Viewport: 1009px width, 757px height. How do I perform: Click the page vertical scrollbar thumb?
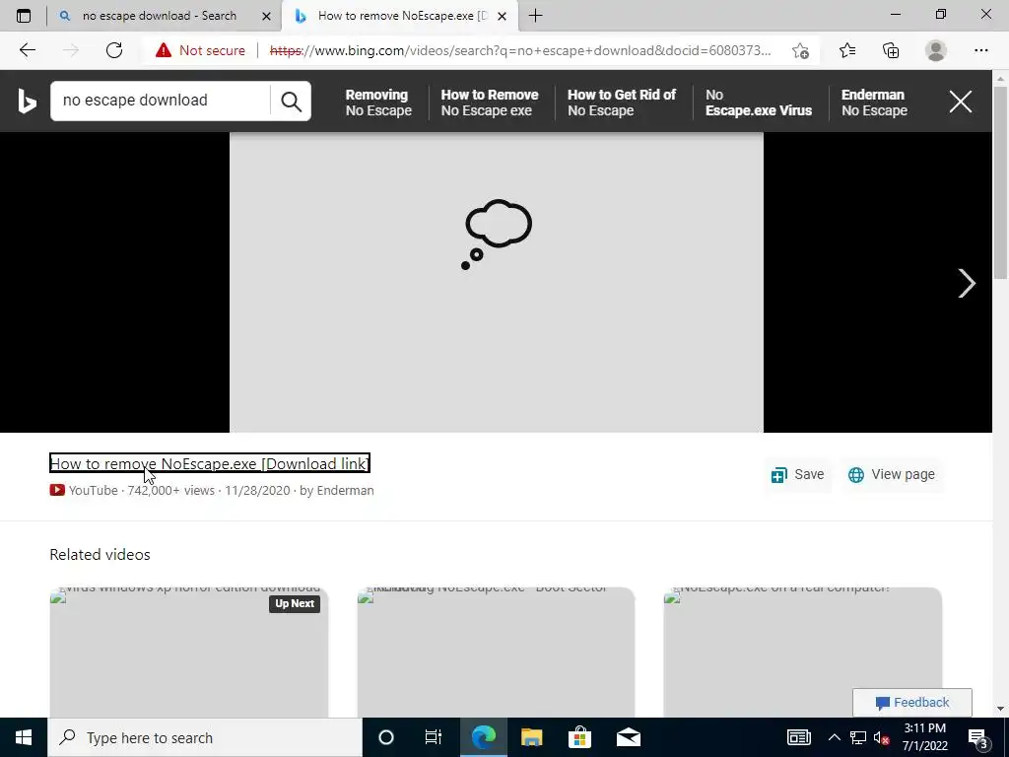point(1001,181)
